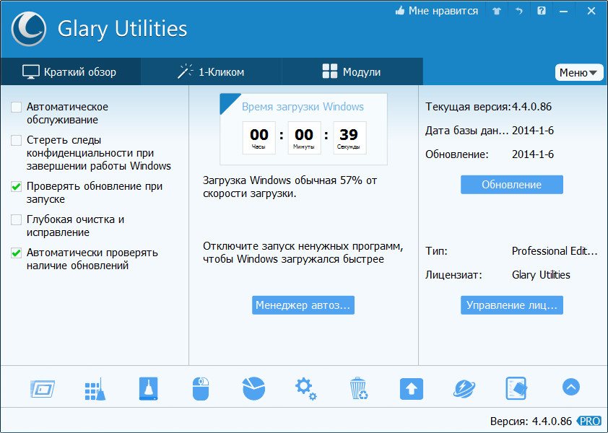Enable Автоматическое обслуживание checkbox
Viewport: 608px width, 433px height.
[17, 107]
